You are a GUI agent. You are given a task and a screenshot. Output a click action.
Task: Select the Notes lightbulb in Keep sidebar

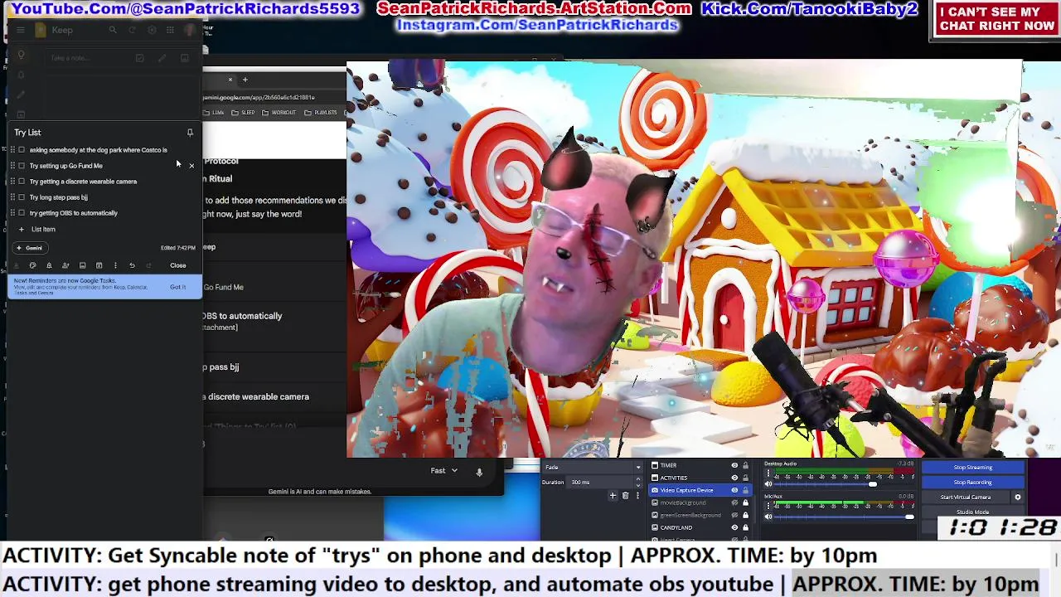[x=22, y=56]
